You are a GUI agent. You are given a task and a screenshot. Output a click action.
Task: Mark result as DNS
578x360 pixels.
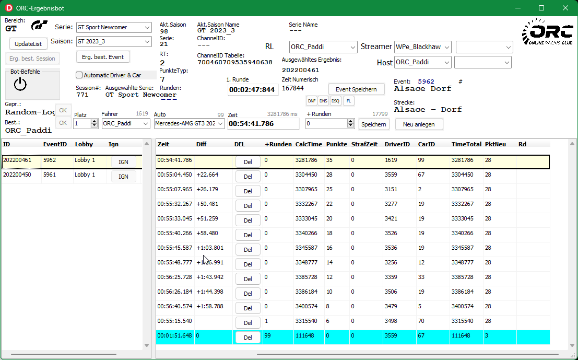click(323, 101)
